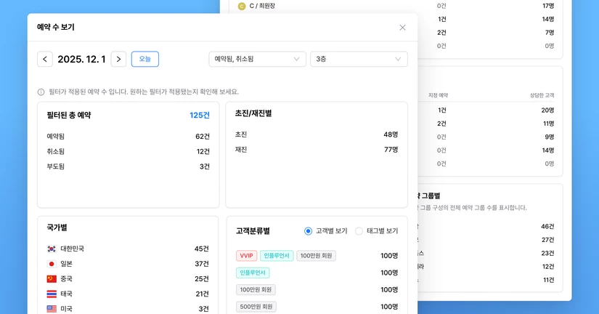Click the 초진 row showing 48명
The width and height of the screenshot is (599, 314).
pyautogui.click(x=317, y=134)
